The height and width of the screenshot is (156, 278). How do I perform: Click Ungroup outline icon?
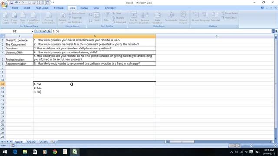[x=205, y=17]
